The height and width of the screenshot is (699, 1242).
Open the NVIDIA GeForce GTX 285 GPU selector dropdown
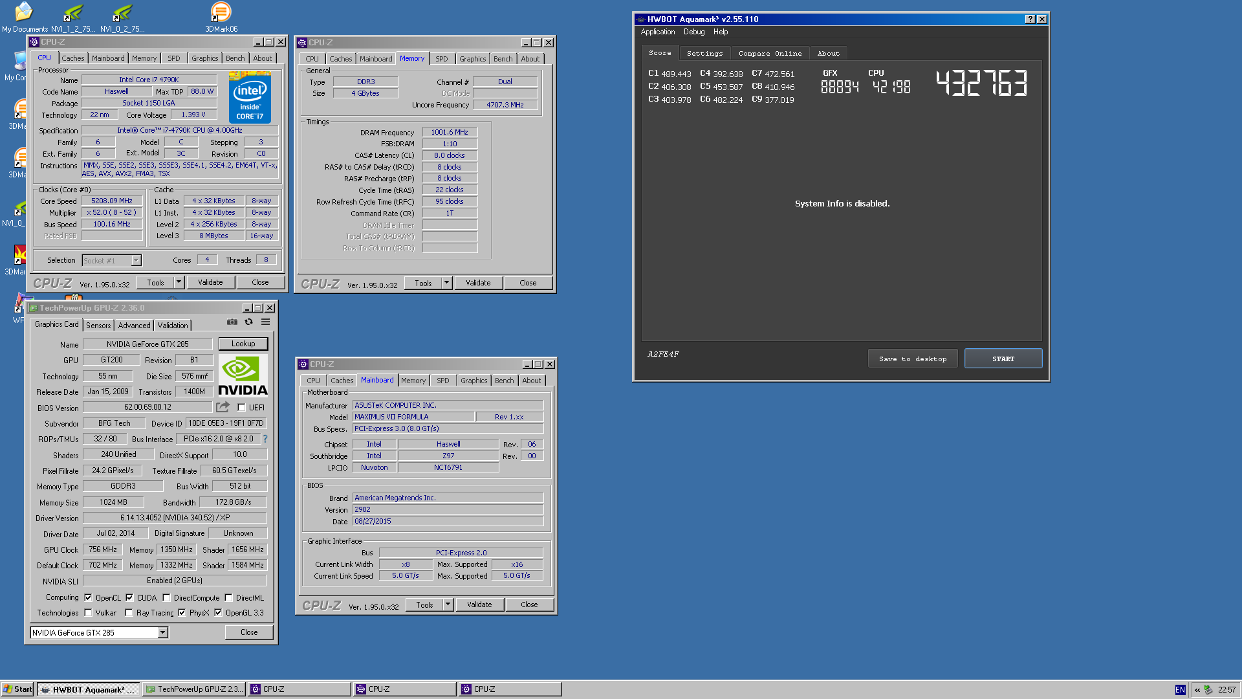163,633
